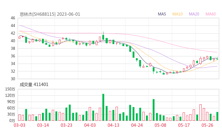Click the price axis value 42
Viewport: 222px width, 132px height.
click(x=13, y=33)
